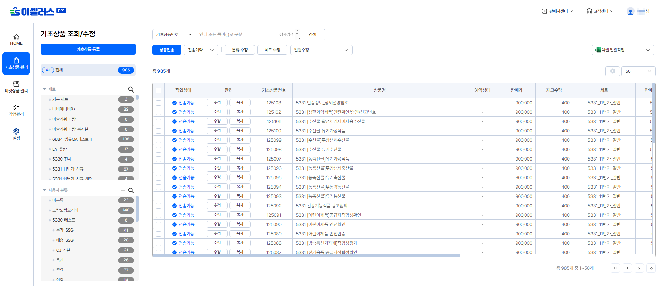The width and height of the screenshot is (664, 286).
Task: Click 검색 search button
Action: tap(312, 35)
